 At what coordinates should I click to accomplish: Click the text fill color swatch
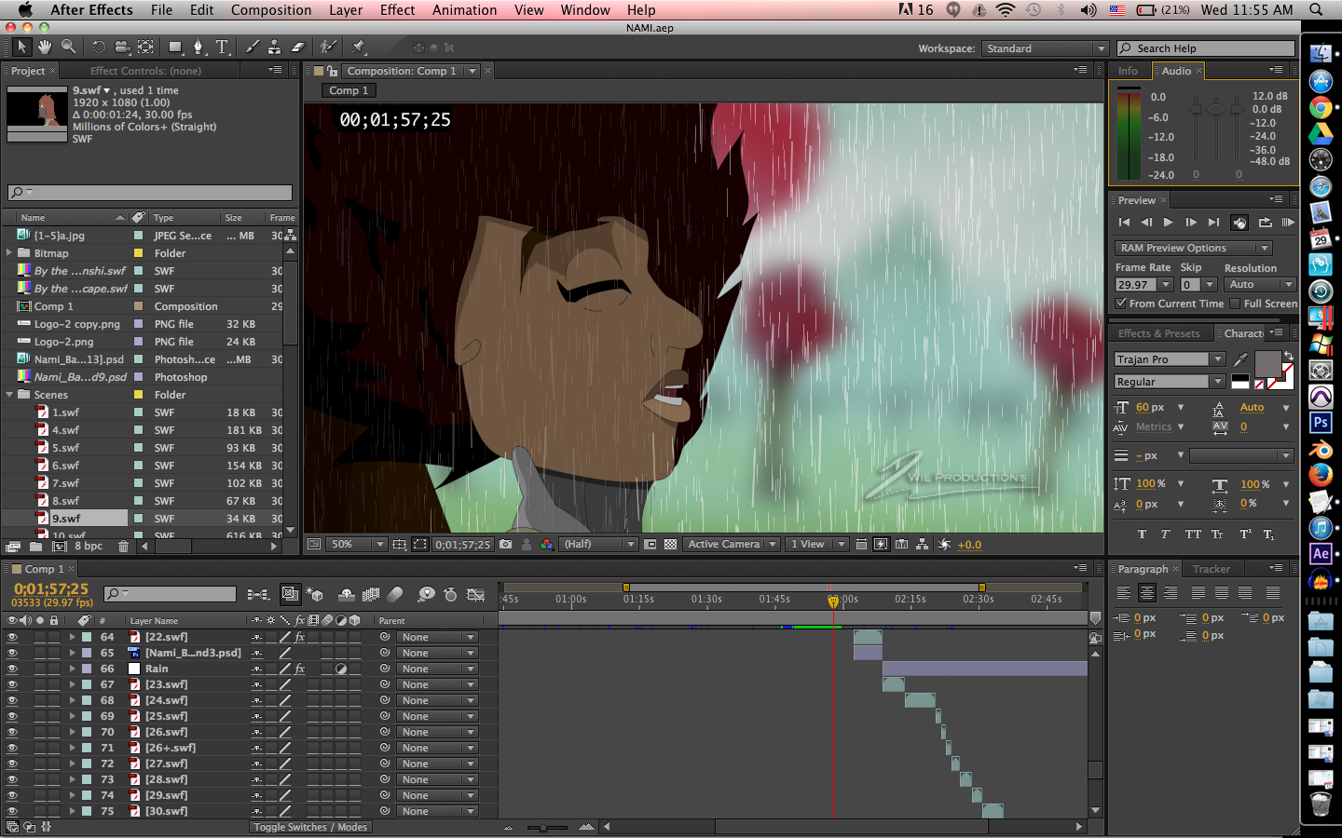pos(1267,364)
